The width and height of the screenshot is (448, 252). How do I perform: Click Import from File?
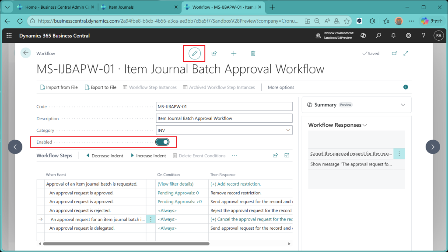[59, 87]
